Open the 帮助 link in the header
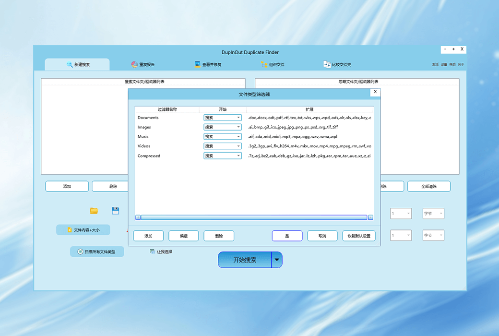 pyautogui.click(x=452, y=65)
